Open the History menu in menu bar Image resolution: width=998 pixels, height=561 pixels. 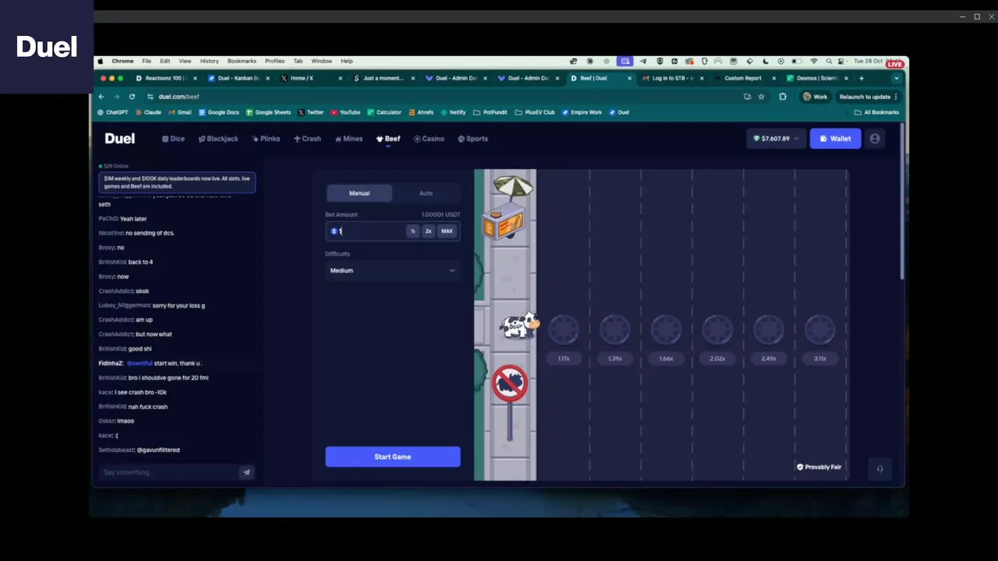[x=209, y=61]
